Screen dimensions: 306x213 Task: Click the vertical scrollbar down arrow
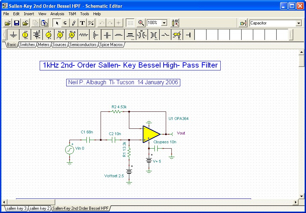[x=301, y=196]
